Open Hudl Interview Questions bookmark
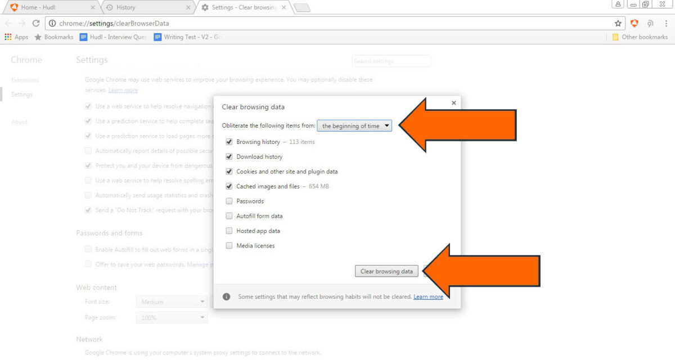The width and height of the screenshot is (675, 360). (x=113, y=37)
